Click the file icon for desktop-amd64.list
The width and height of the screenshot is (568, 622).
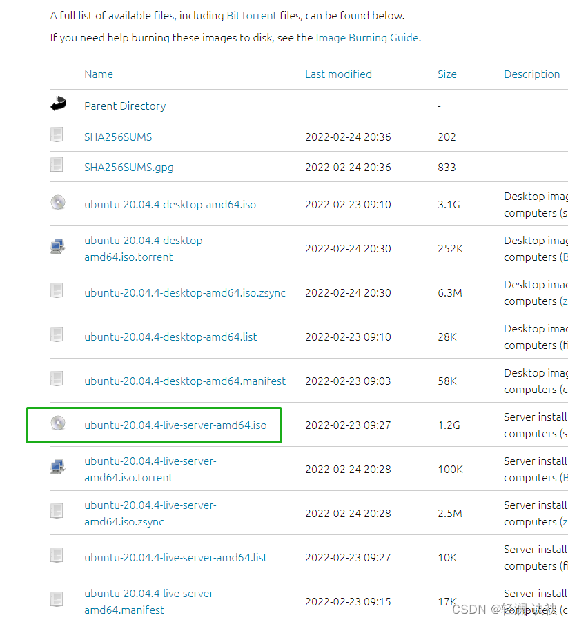(x=57, y=334)
